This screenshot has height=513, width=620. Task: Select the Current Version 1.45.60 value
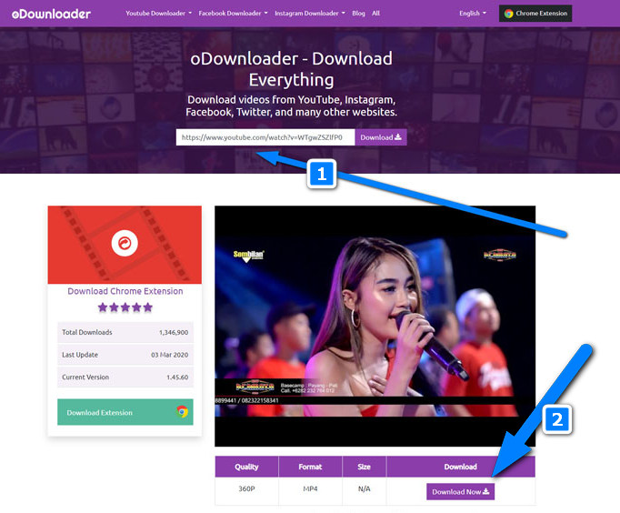(177, 377)
